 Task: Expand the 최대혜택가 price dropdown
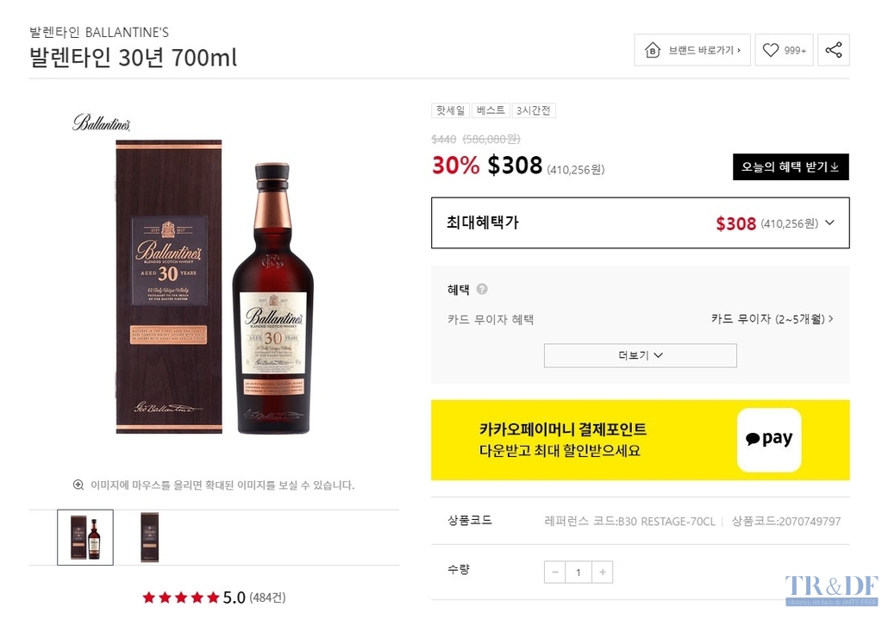829,222
